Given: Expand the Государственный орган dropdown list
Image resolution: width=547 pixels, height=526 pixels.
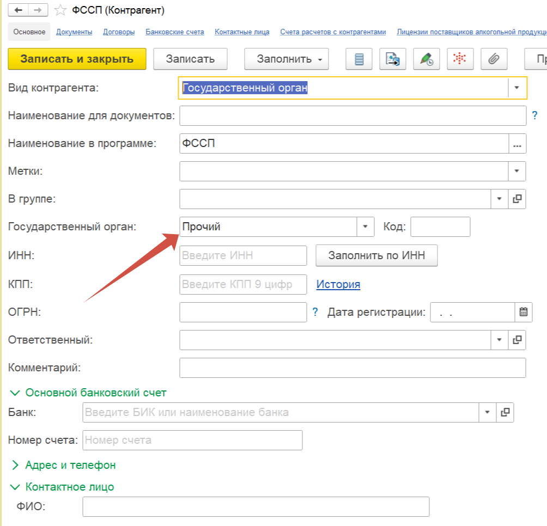Looking at the screenshot, I should (x=366, y=227).
